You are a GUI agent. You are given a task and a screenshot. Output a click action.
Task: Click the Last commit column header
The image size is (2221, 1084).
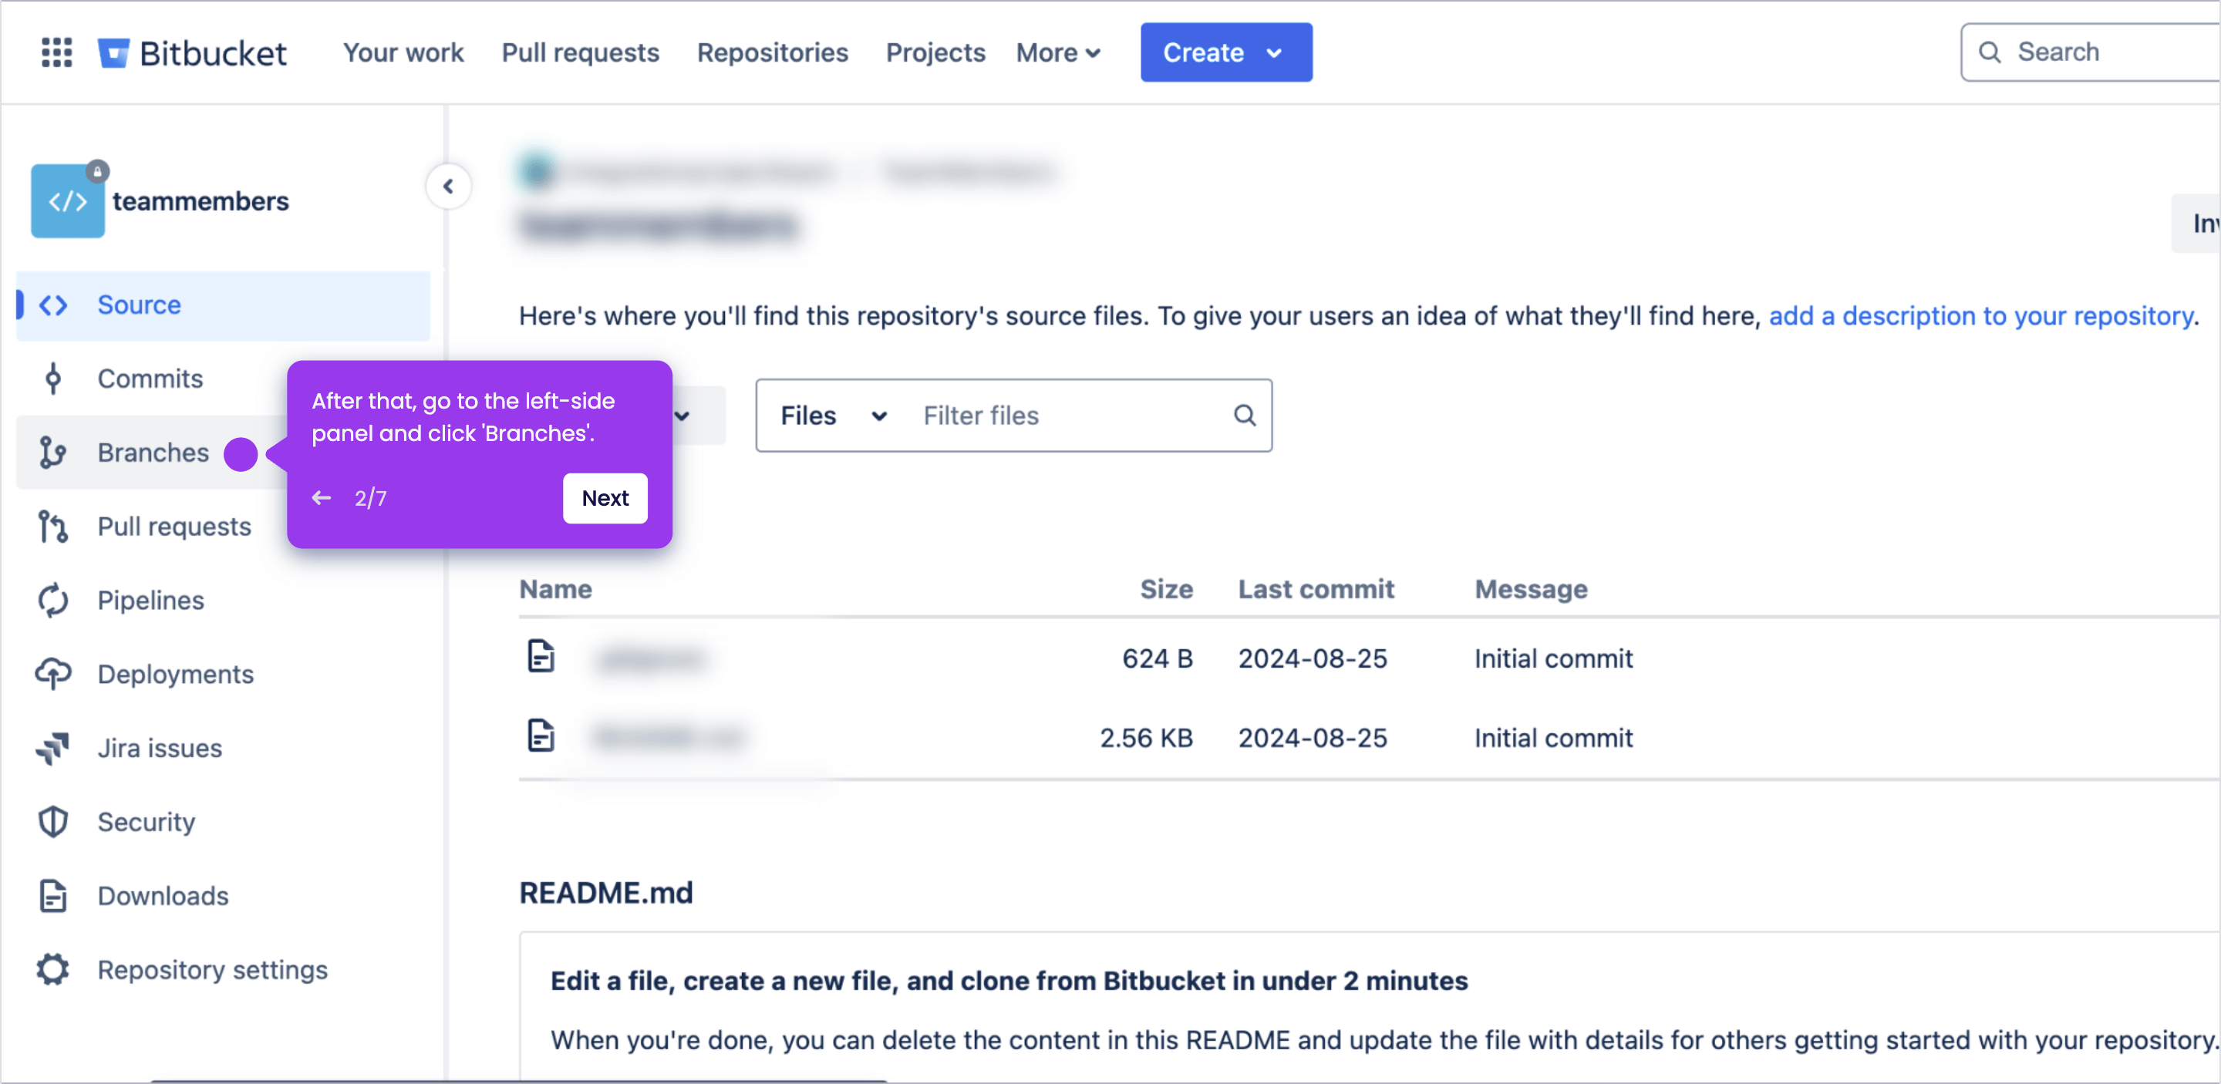1316,589
